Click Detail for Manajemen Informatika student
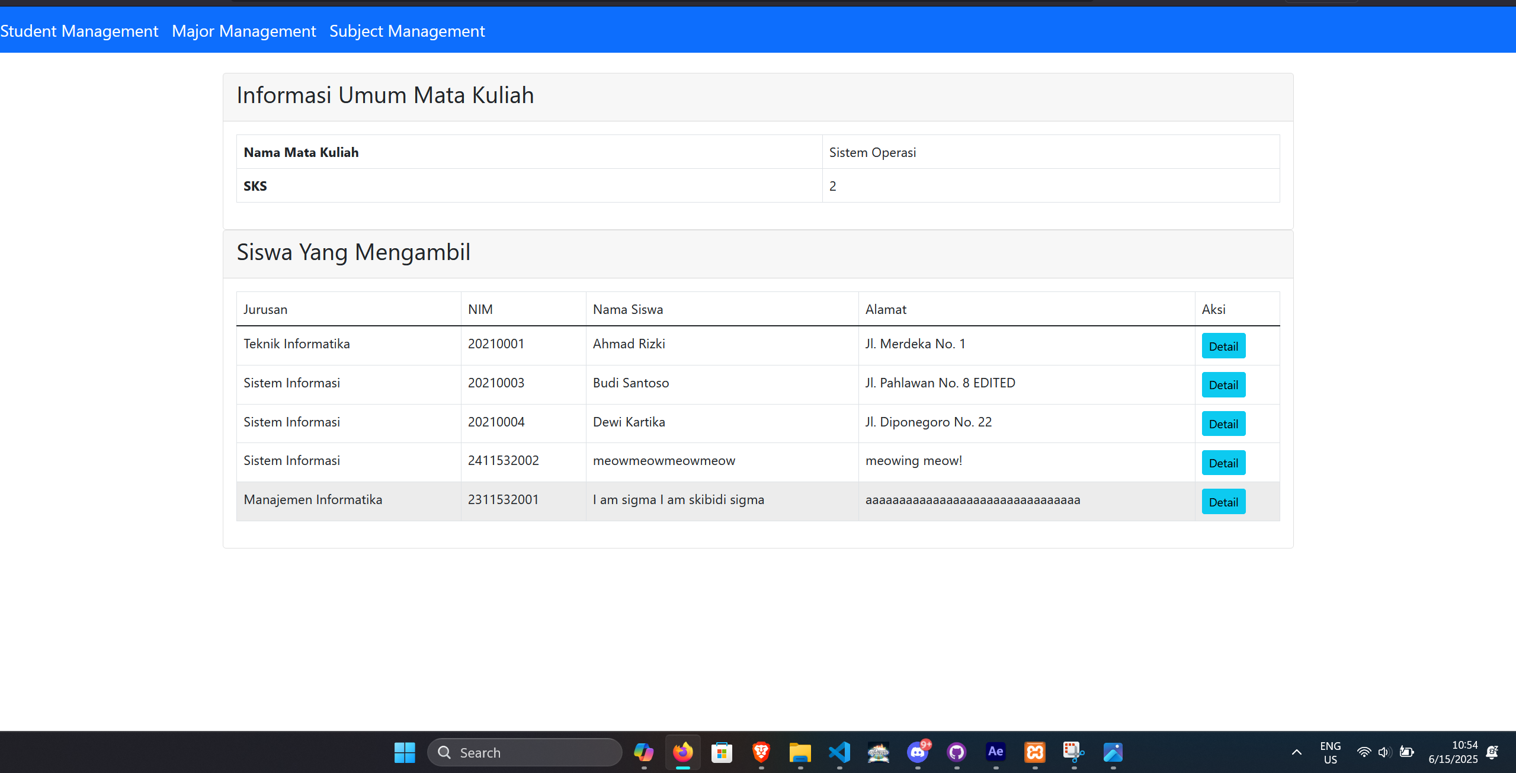Screen dimensions: 1516x773 tap(1223, 502)
